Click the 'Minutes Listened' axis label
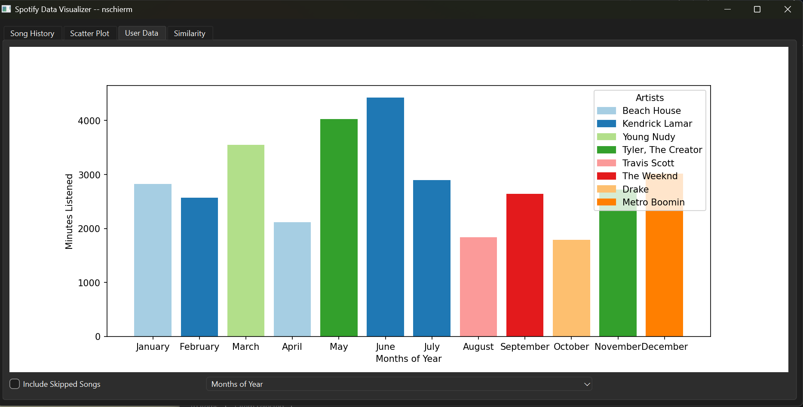Viewport: 803px width, 407px height. point(69,211)
